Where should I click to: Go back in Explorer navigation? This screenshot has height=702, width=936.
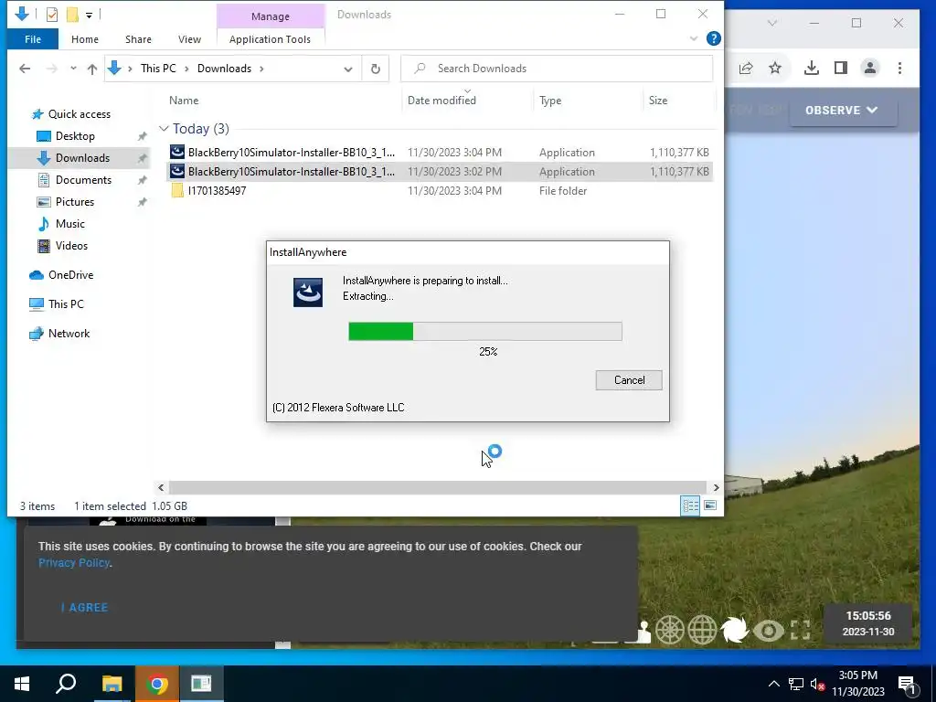click(x=25, y=69)
